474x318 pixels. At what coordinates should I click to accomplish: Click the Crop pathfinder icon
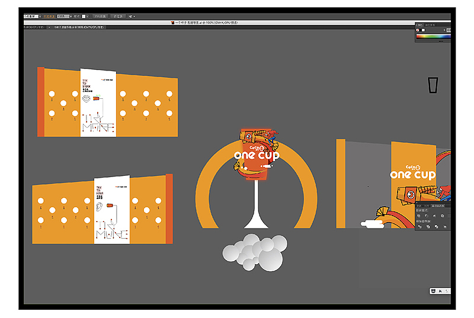(x=445, y=226)
